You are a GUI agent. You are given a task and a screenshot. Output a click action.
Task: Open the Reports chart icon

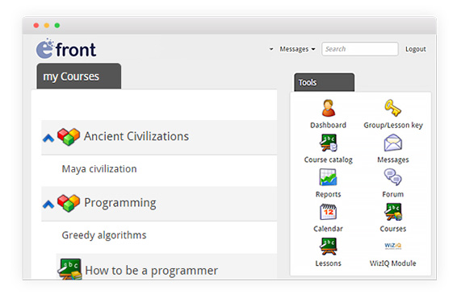point(328,177)
